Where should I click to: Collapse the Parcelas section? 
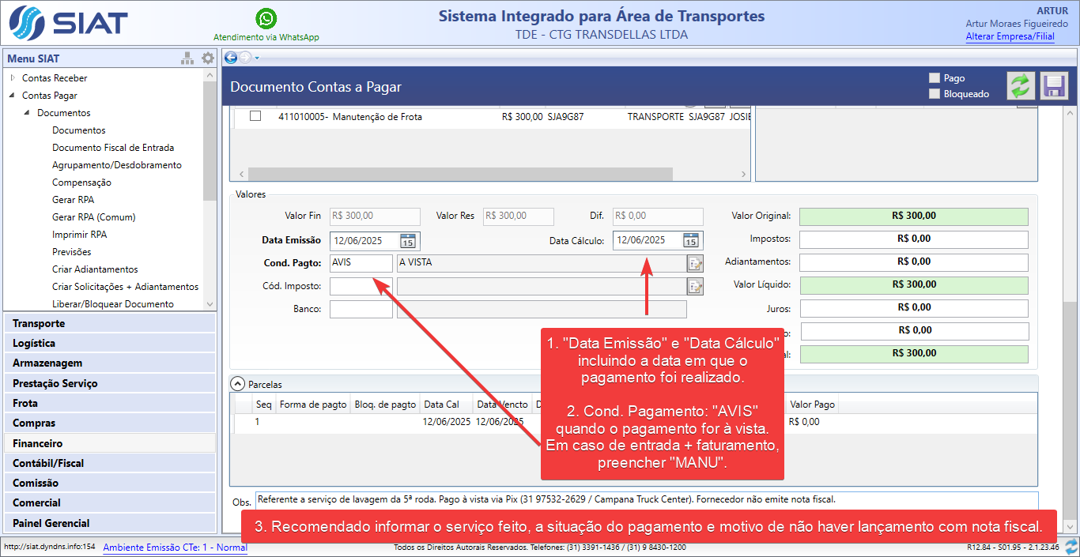point(238,384)
